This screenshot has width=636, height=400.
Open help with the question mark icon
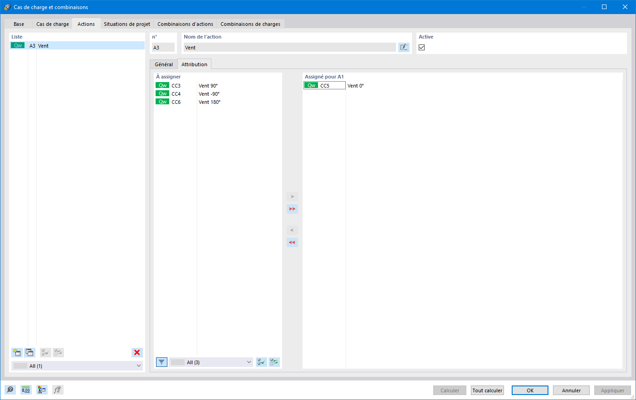(10, 390)
